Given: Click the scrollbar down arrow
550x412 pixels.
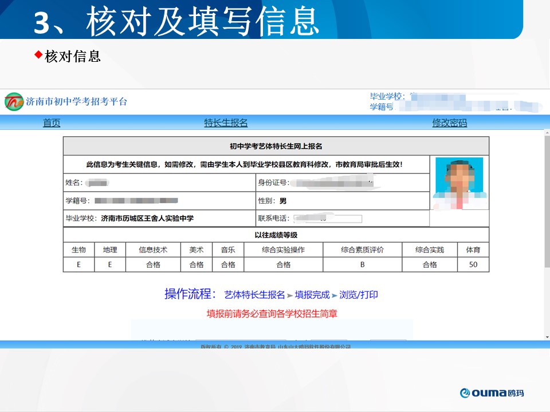Looking at the screenshot, I should (547, 336).
